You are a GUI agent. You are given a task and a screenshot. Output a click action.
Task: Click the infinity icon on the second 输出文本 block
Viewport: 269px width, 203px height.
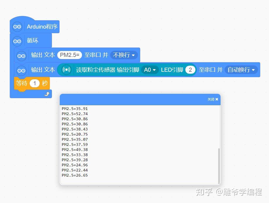pos(21,70)
